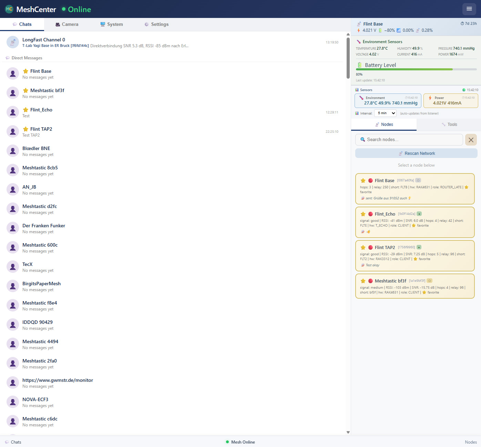Click the MeshCenter MC logo icon
The width and height of the screenshot is (481, 447).
(9, 9)
